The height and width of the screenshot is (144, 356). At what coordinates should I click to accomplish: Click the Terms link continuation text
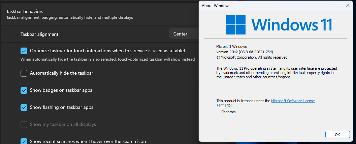[221, 105]
